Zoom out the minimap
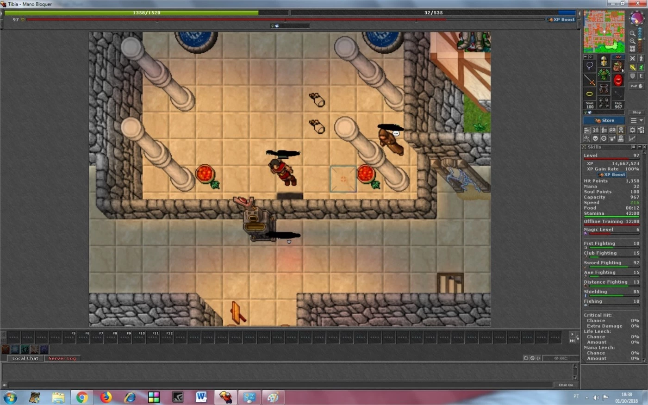This screenshot has width=648, height=405. tap(632, 33)
